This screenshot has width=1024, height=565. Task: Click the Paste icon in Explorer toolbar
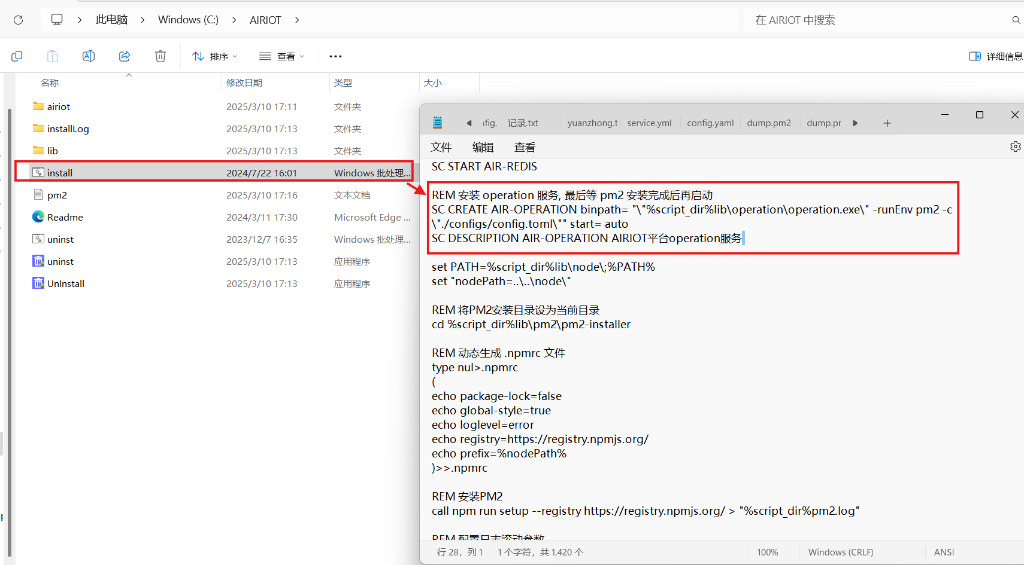[x=53, y=56]
